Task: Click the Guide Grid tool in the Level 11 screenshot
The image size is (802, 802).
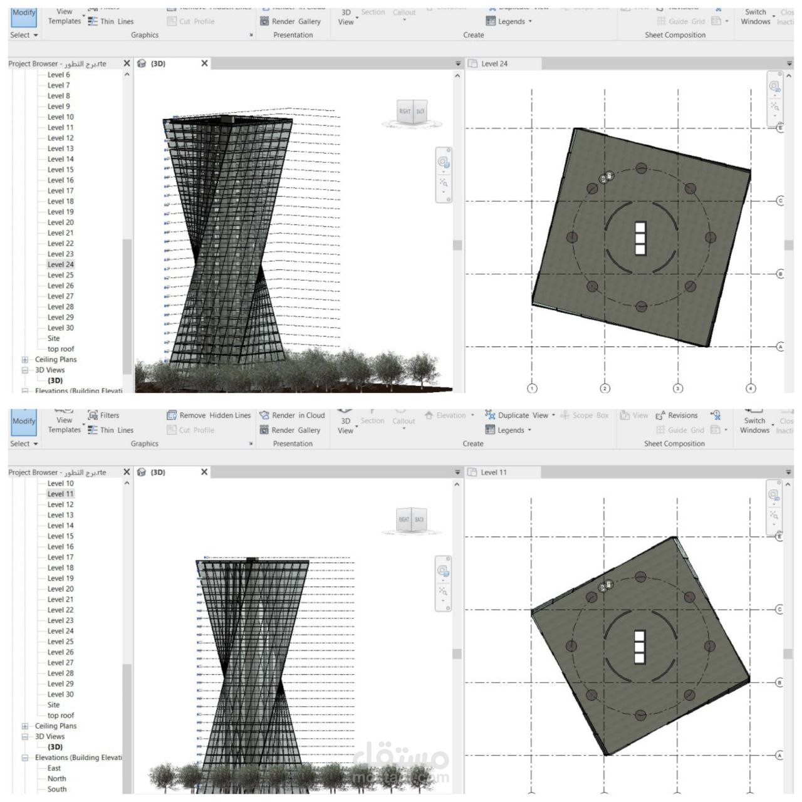Action: [680, 430]
